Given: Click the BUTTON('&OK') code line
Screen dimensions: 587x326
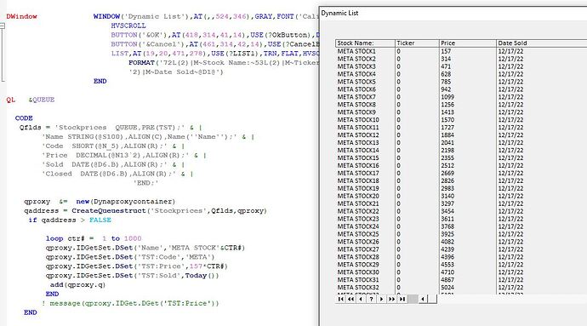Looking at the screenshot, I should point(215,35).
